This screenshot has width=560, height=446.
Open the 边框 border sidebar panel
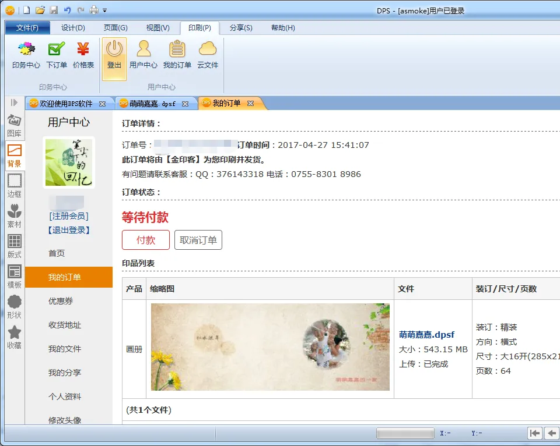14,186
